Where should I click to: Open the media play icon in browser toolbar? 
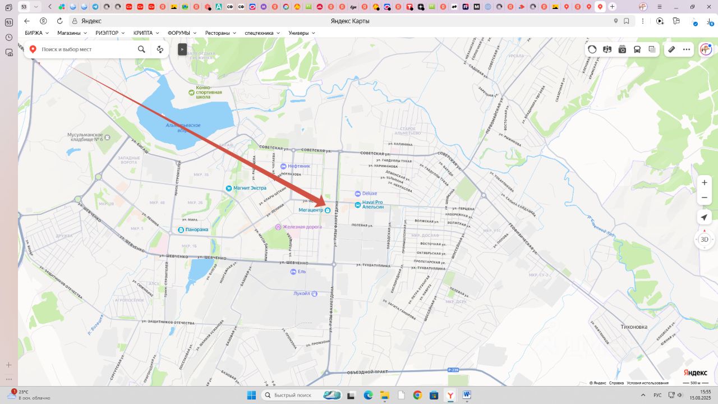coord(660,21)
